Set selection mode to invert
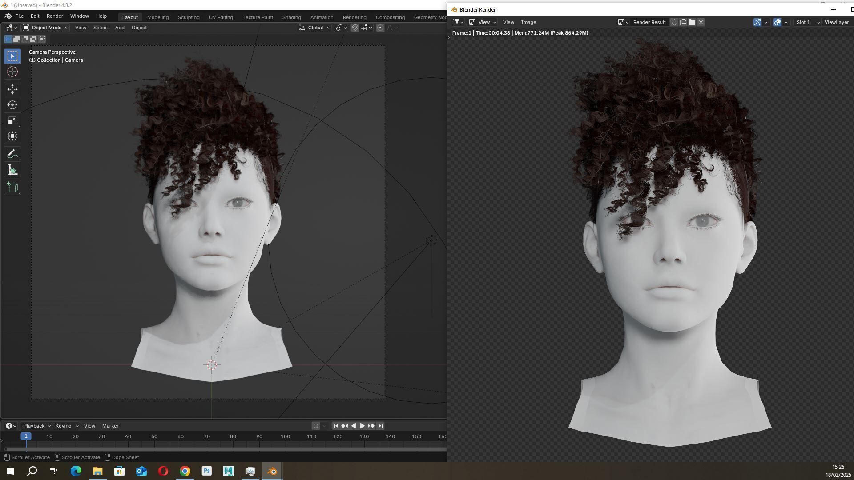The width and height of the screenshot is (854, 480). [x=33, y=39]
